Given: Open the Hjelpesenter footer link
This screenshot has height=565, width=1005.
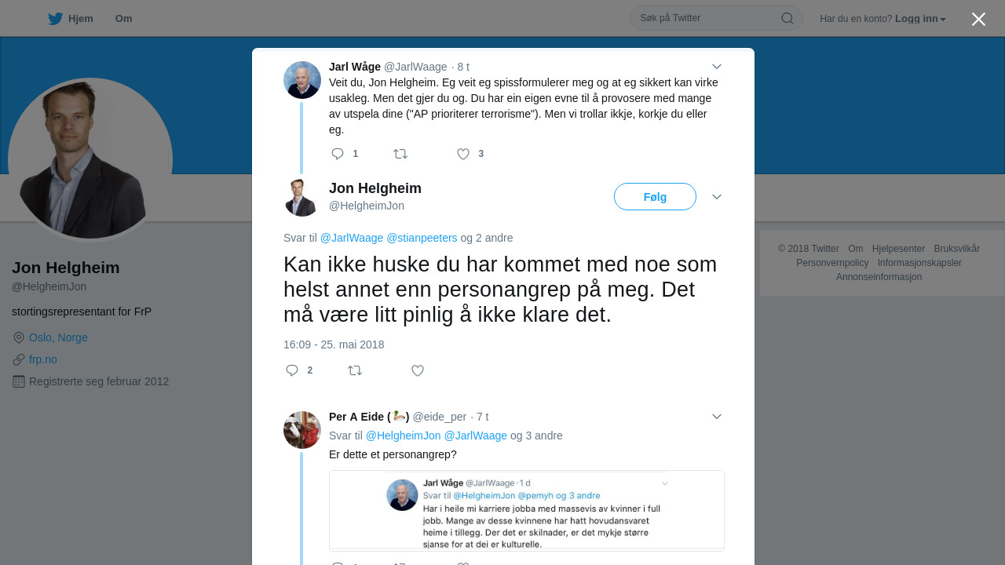Looking at the screenshot, I should [x=898, y=249].
